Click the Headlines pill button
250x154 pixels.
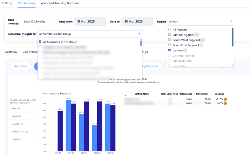(21, 66)
